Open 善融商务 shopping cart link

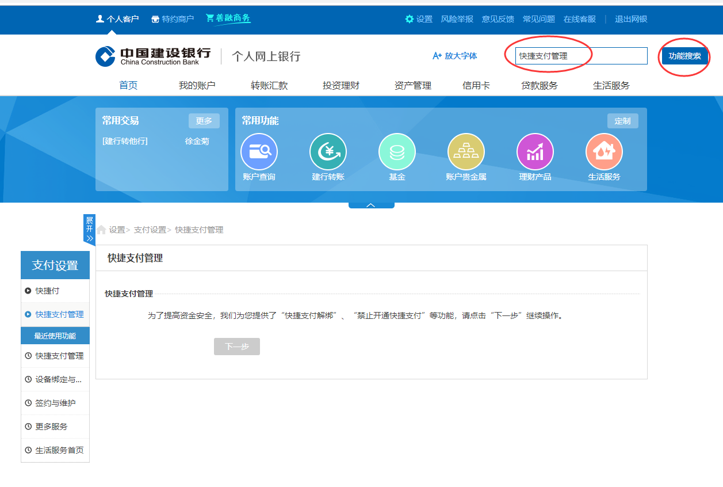point(228,18)
